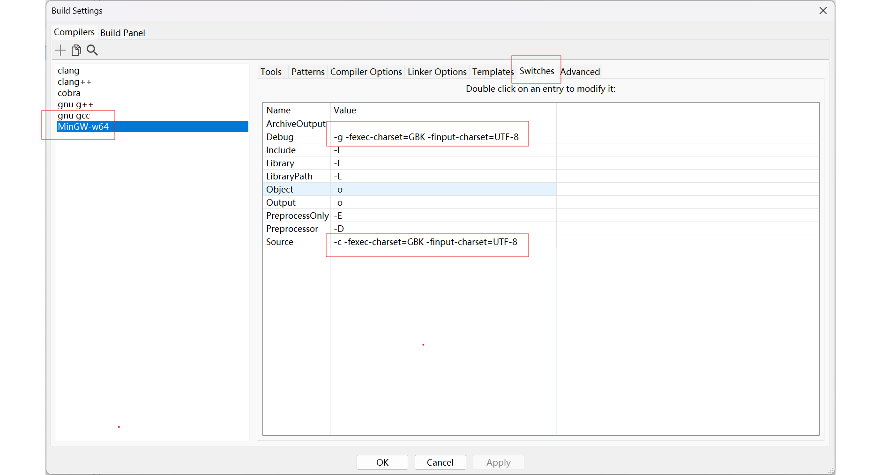This screenshot has width=881, height=475.
Task: Switch to the Templates tab
Action: tap(493, 72)
